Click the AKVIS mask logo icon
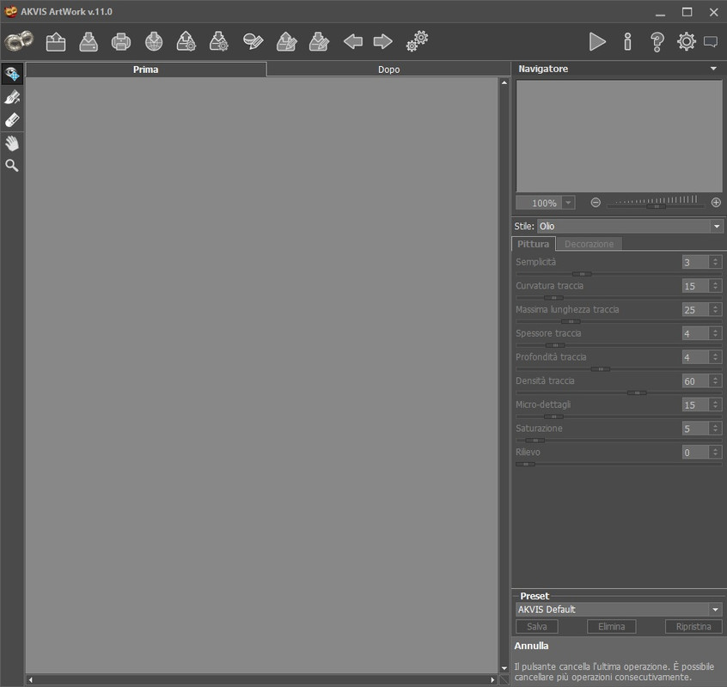 [x=19, y=41]
